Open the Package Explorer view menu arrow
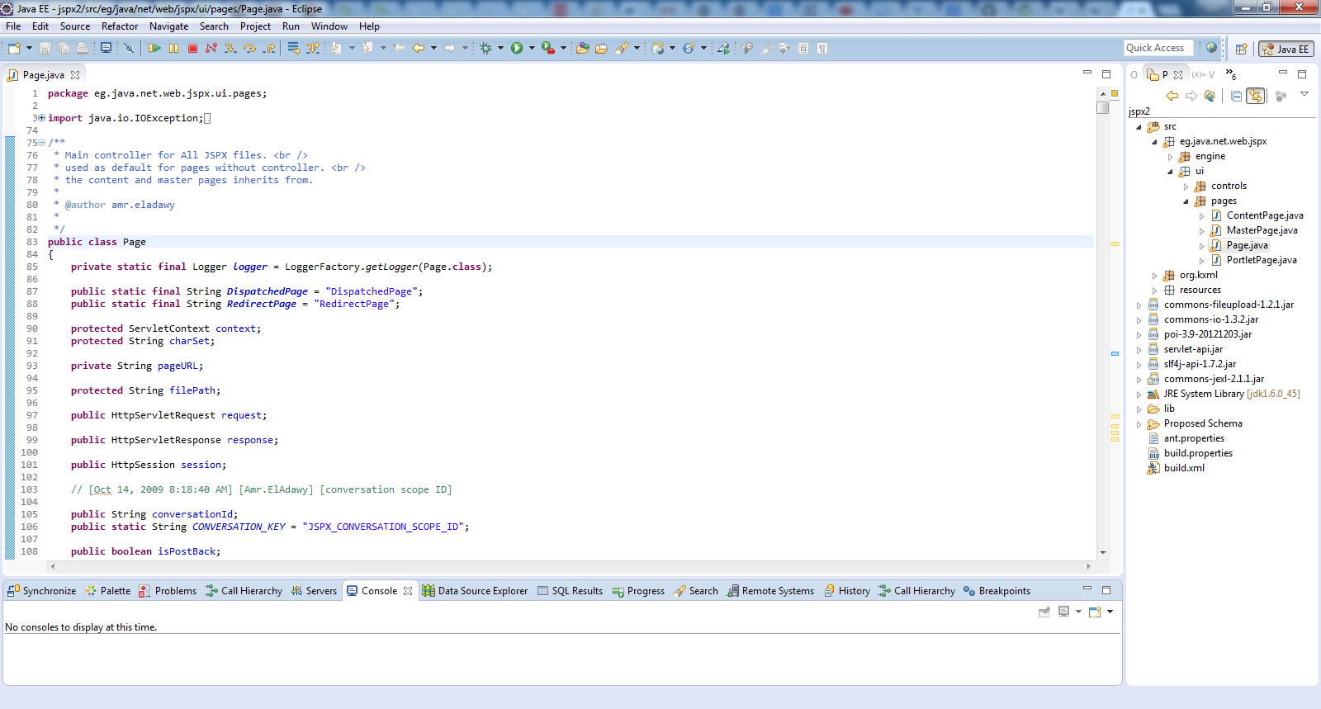The image size is (1321, 709). [x=1304, y=94]
